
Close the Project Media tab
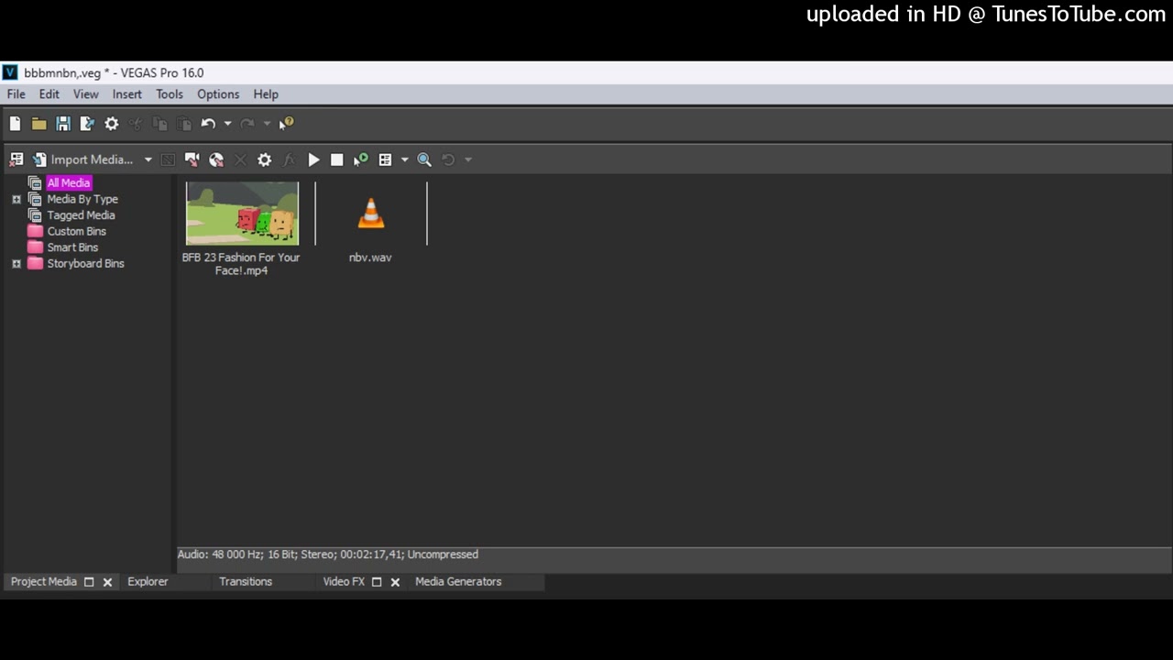(x=107, y=582)
